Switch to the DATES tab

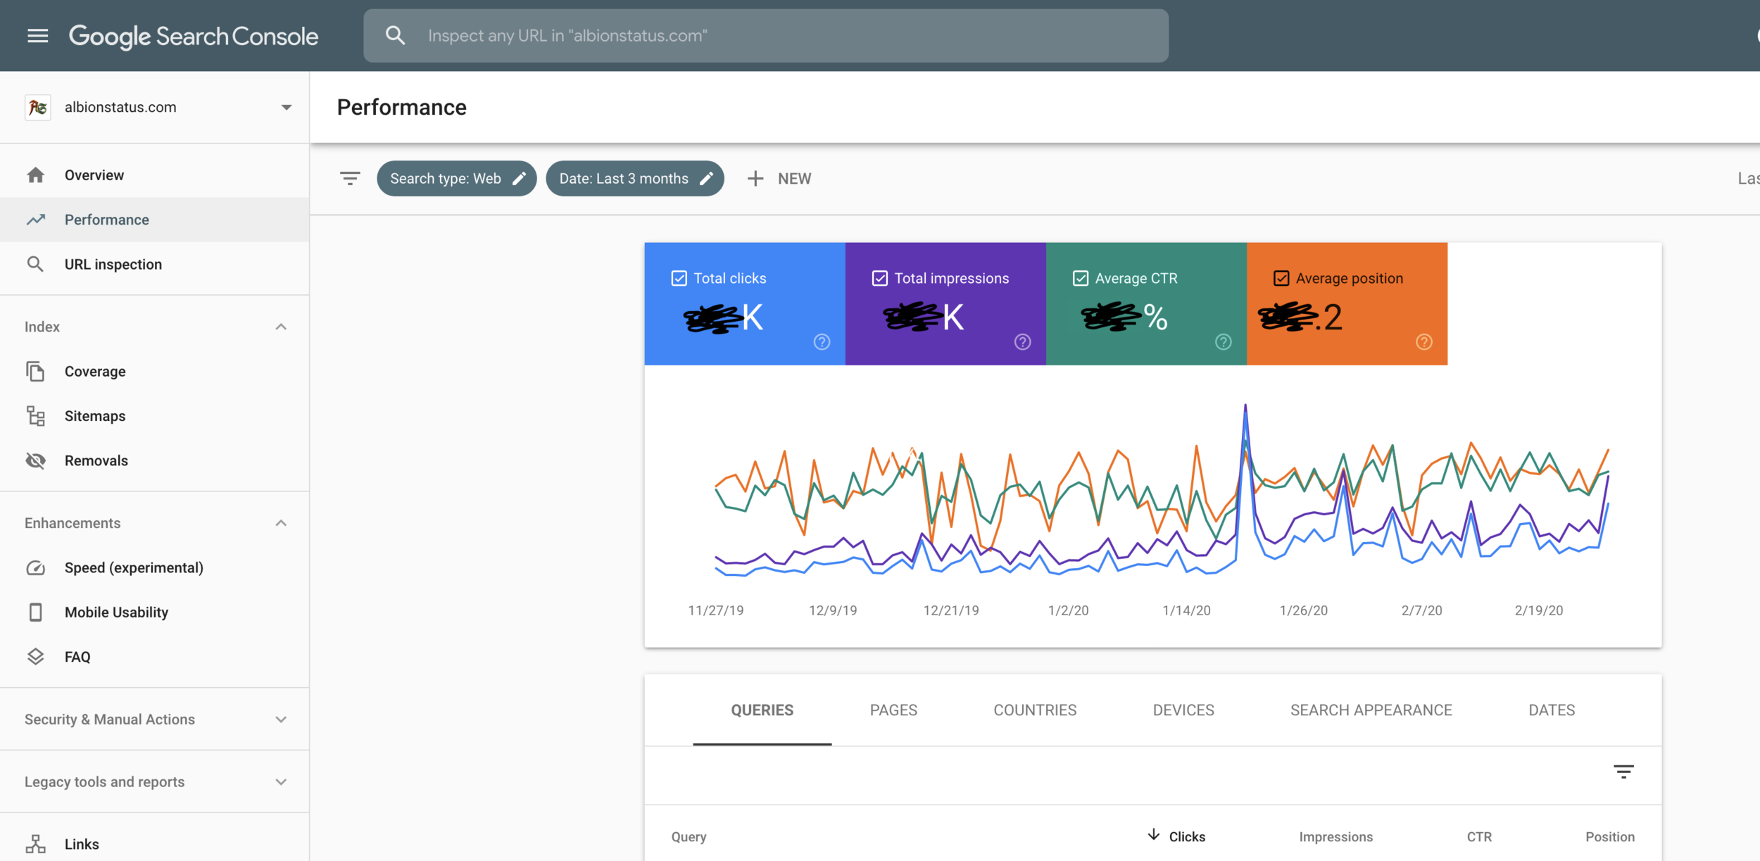click(x=1552, y=710)
